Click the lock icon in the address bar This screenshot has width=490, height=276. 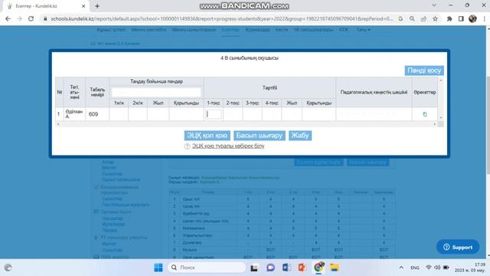(x=45, y=18)
